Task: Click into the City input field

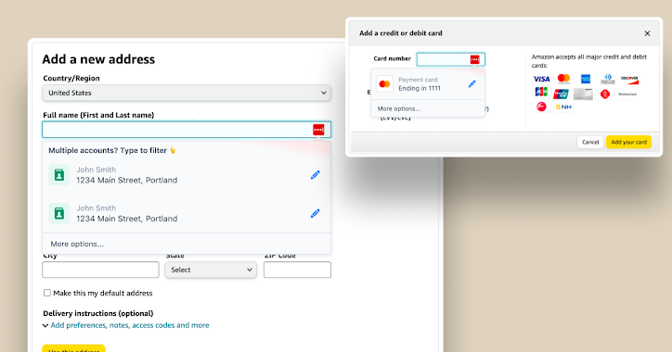Action: point(101,270)
